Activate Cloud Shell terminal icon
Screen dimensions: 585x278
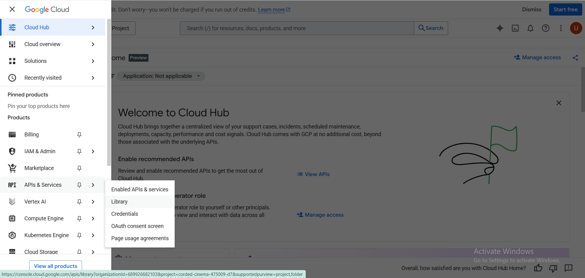click(515, 28)
